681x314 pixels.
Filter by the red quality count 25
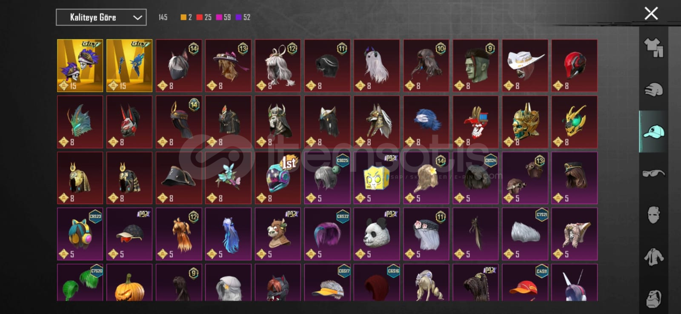pyautogui.click(x=204, y=17)
